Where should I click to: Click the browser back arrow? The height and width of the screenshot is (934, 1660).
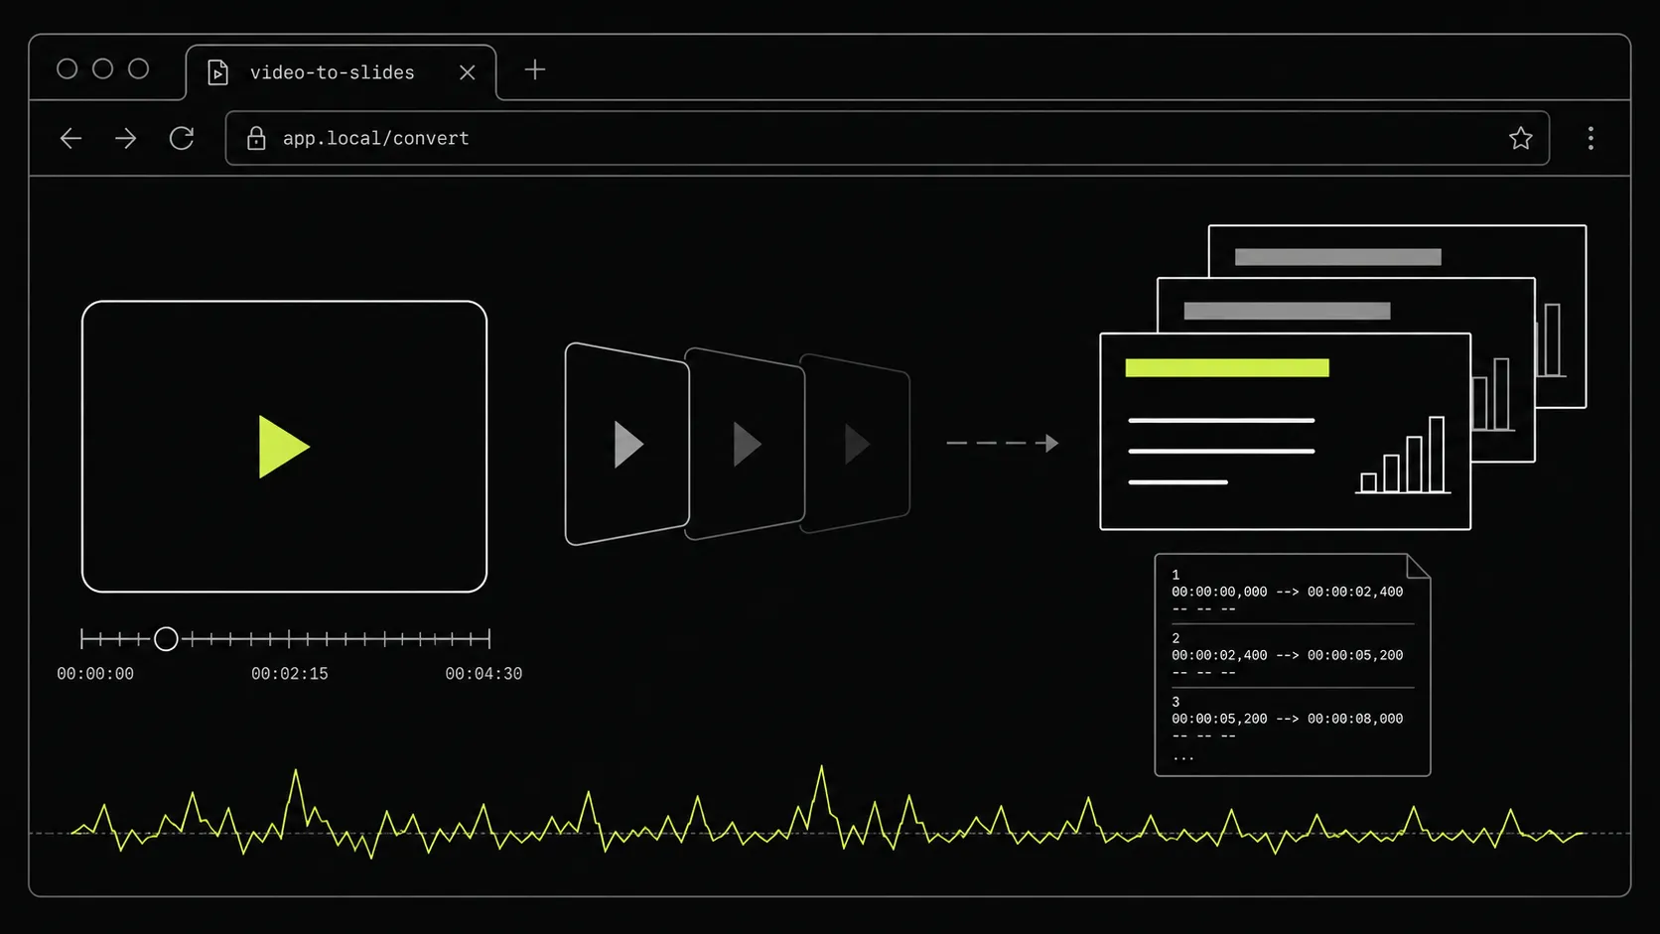pyautogui.click(x=70, y=138)
